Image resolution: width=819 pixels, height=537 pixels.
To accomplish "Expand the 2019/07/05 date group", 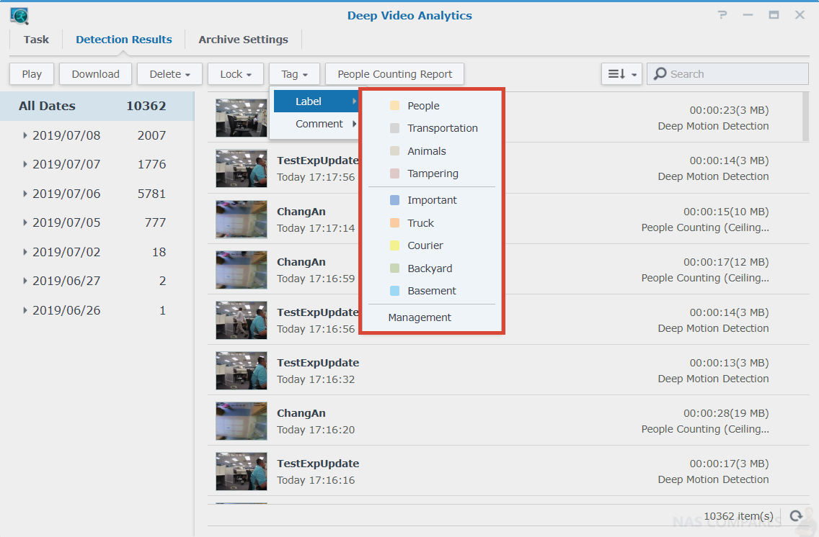I will 25,222.
